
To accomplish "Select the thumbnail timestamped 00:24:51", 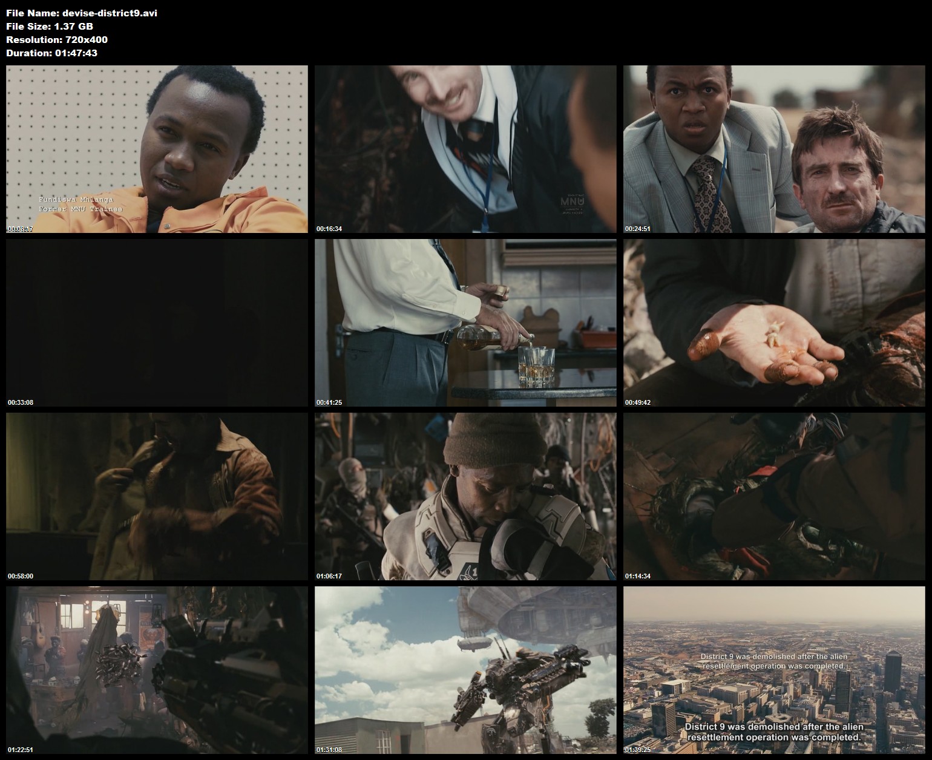I will pos(775,149).
